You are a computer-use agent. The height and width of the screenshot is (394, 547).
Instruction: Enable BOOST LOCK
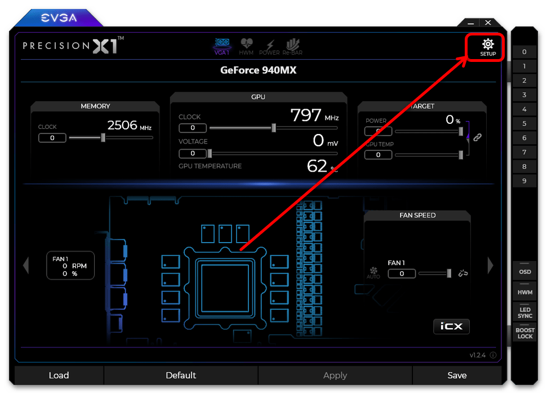coord(524,333)
